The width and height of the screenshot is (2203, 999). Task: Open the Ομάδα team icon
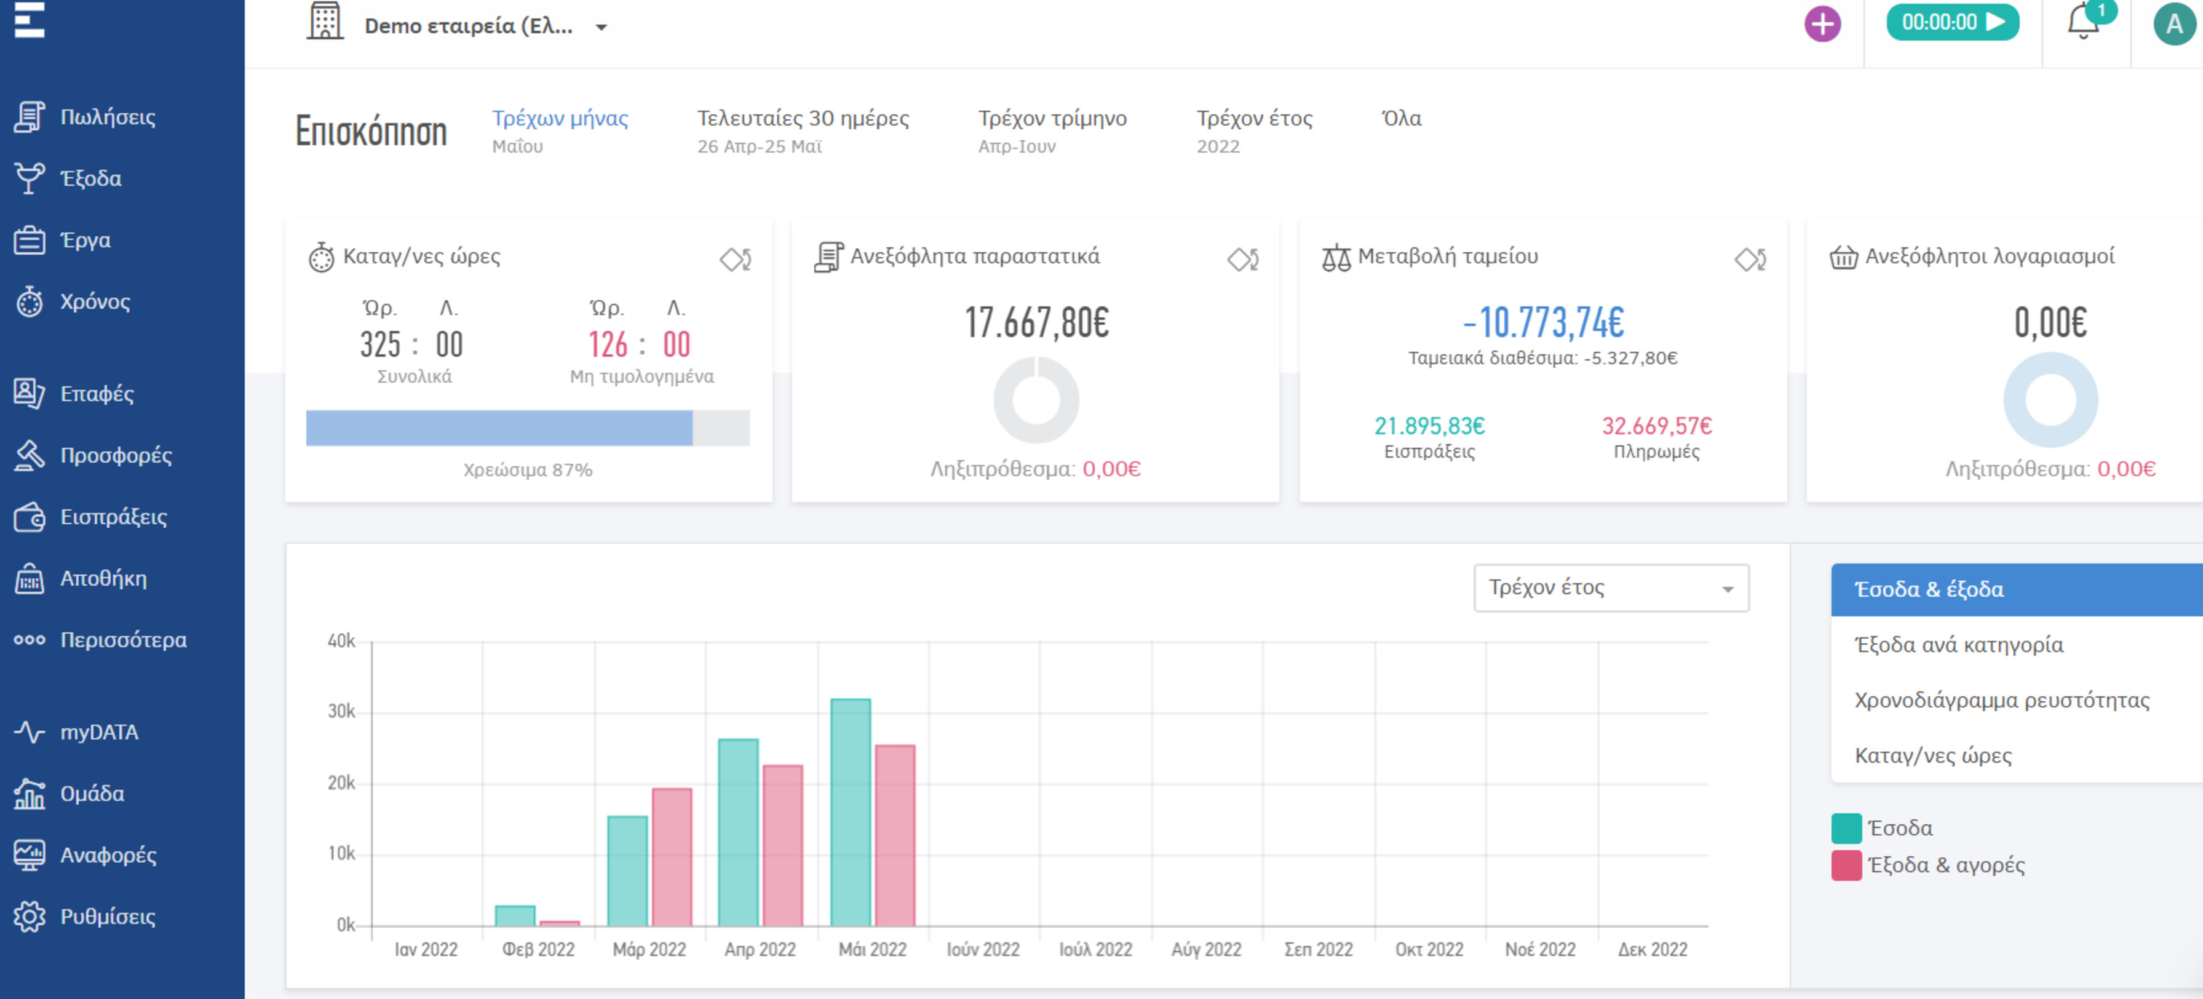29,794
